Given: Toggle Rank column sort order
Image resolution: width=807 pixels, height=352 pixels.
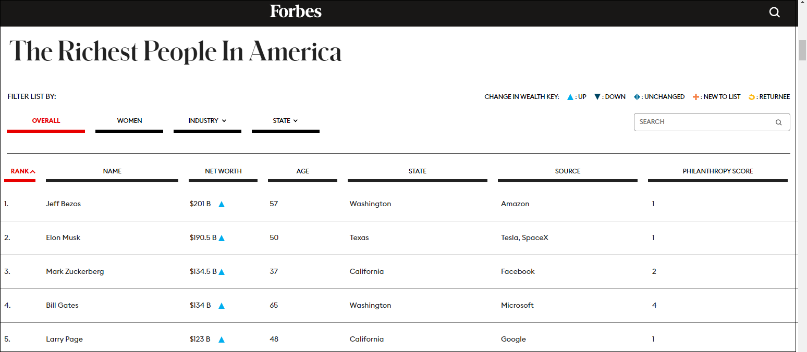Looking at the screenshot, I should pyautogui.click(x=22, y=171).
